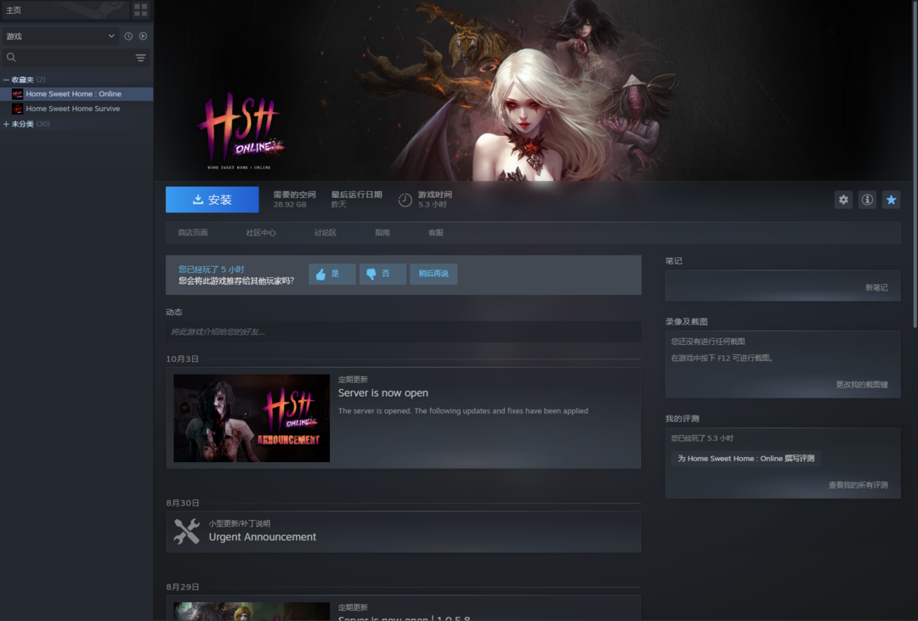Viewport: 918px width, 621px height.
Task: Collapse the 收藏夹 category
Action: click(7, 80)
